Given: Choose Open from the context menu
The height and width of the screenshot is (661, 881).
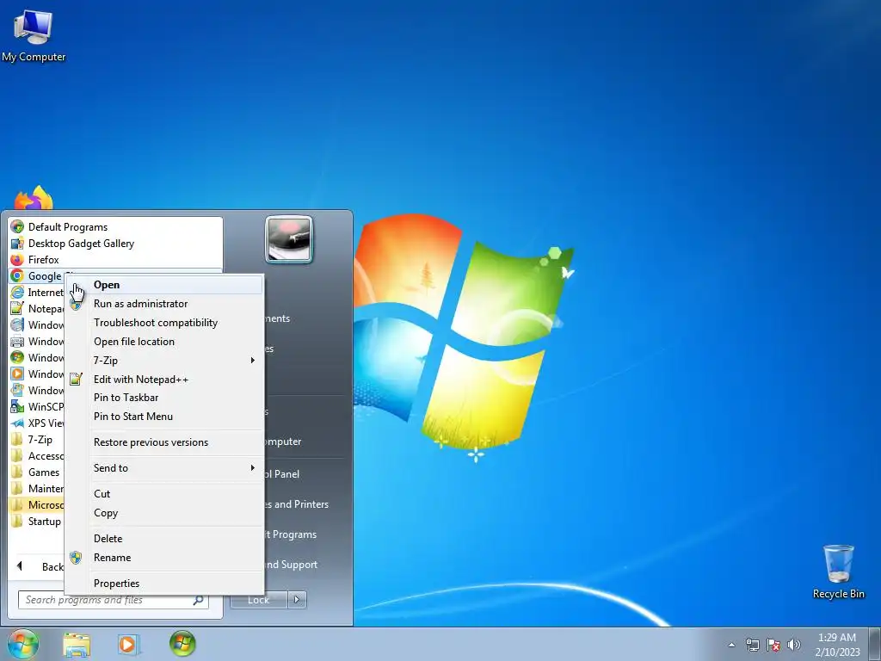Looking at the screenshot, I should point(164,284).
